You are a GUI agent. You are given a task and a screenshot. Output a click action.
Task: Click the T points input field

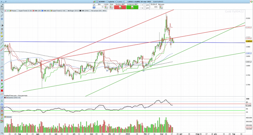145,5
